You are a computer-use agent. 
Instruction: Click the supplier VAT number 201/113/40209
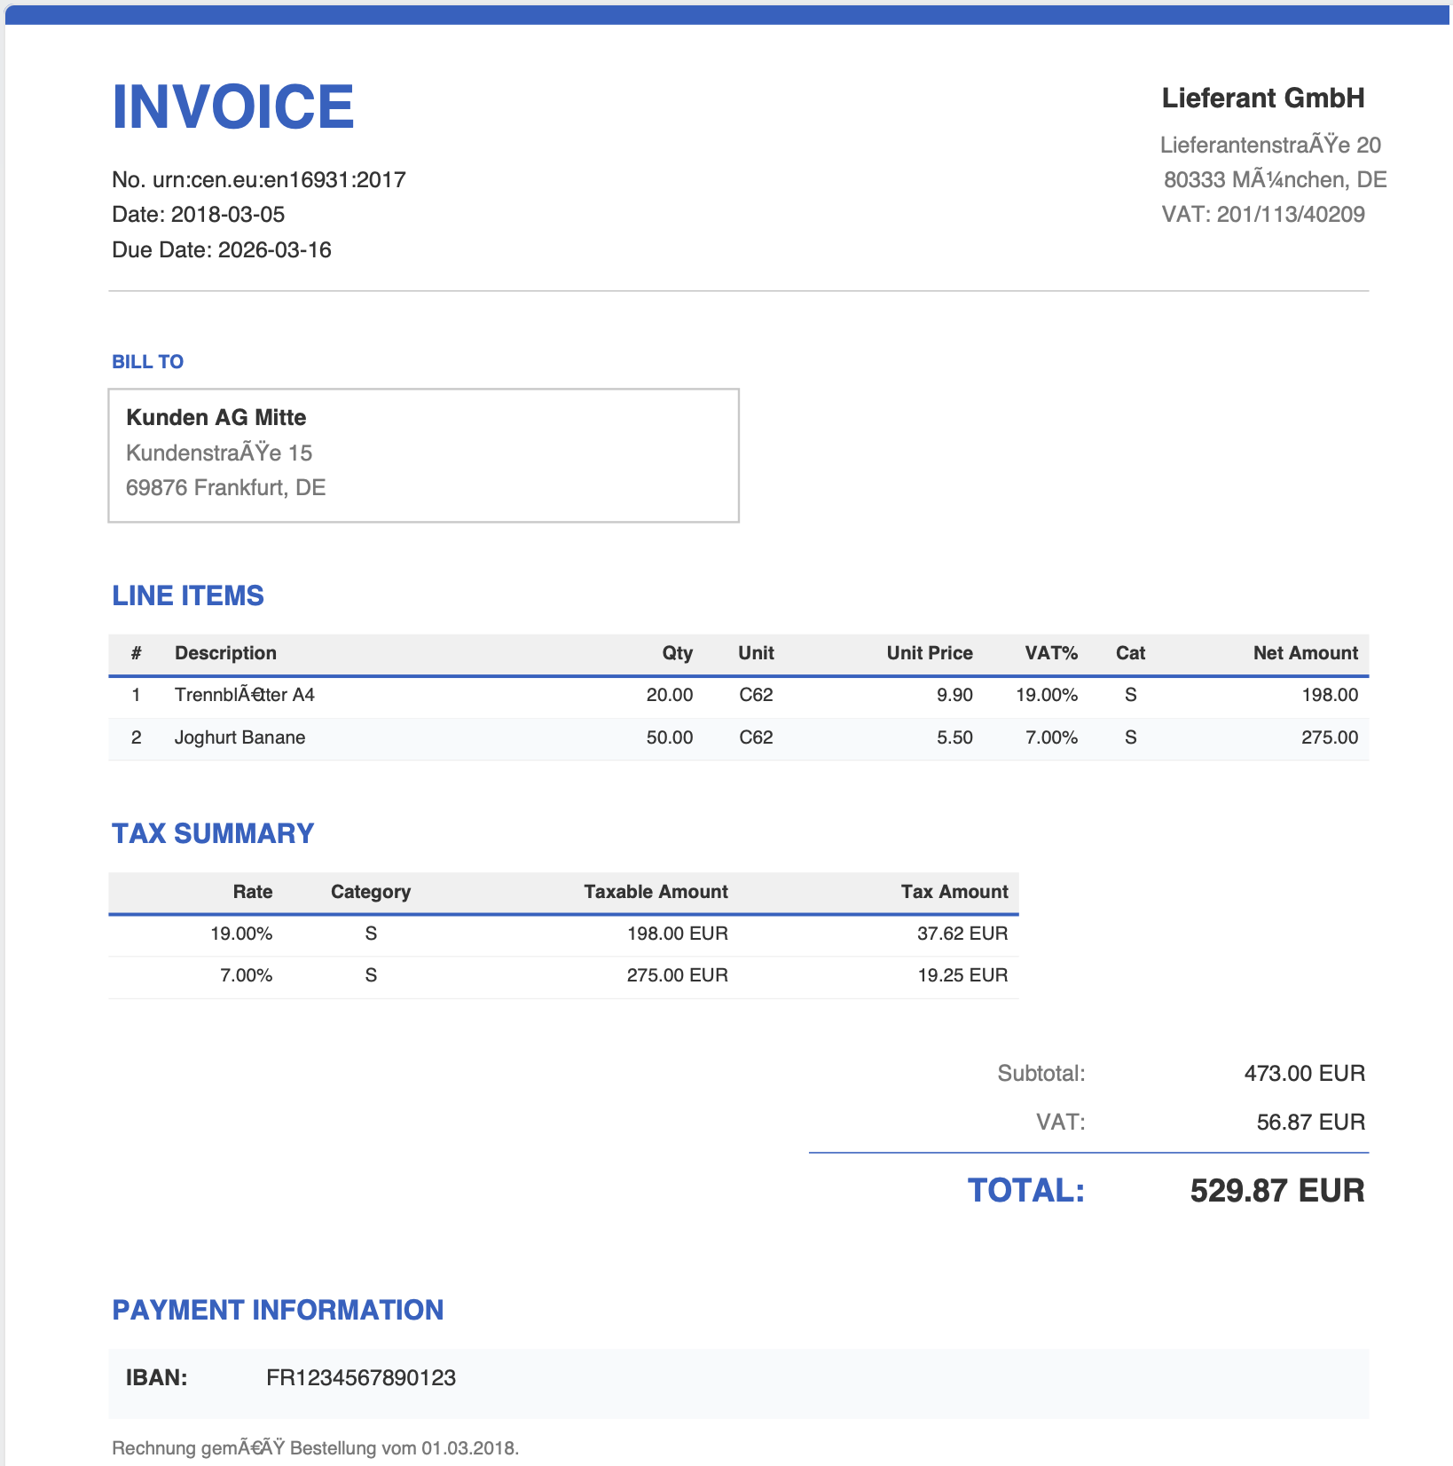click(1290, 215)
